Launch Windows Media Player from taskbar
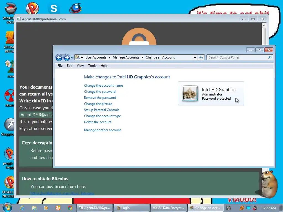This screenshot has height=212, width=283. [46, 208]
